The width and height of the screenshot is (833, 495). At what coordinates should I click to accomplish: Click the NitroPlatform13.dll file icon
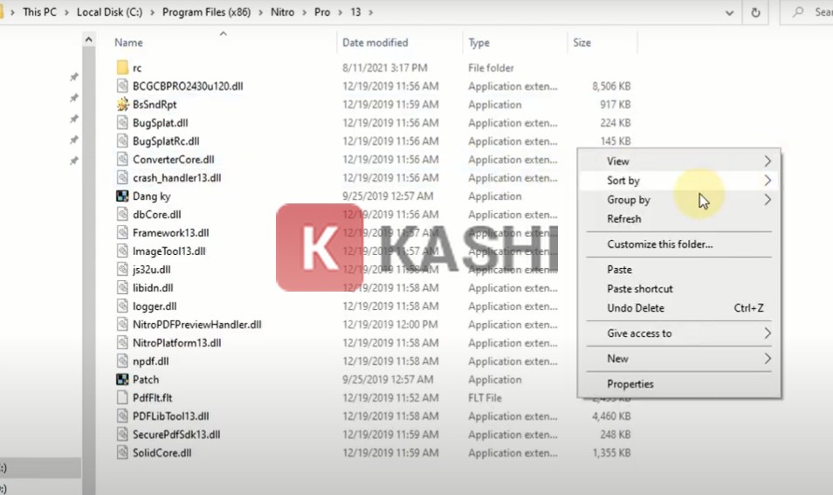(x=122, y=342)
